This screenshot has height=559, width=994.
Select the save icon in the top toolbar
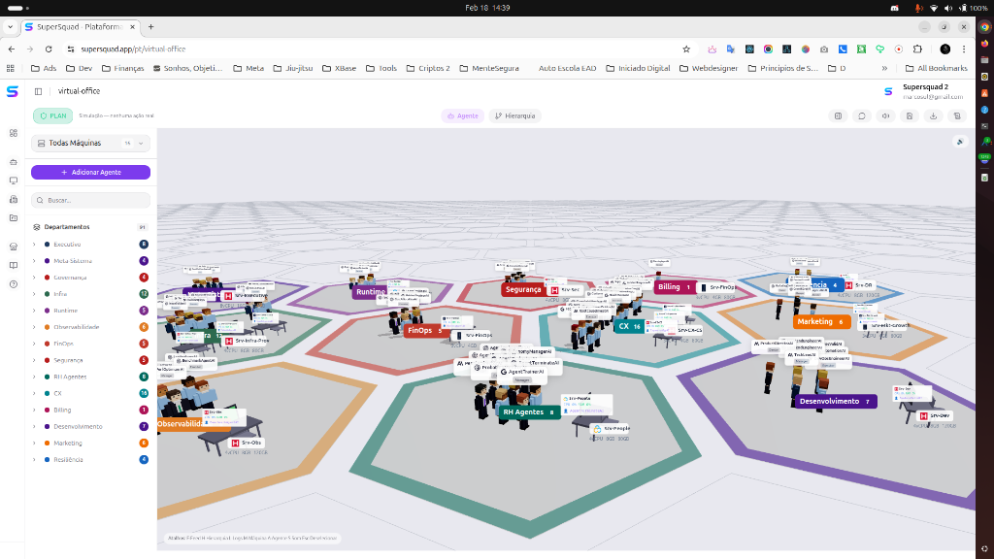910,115
